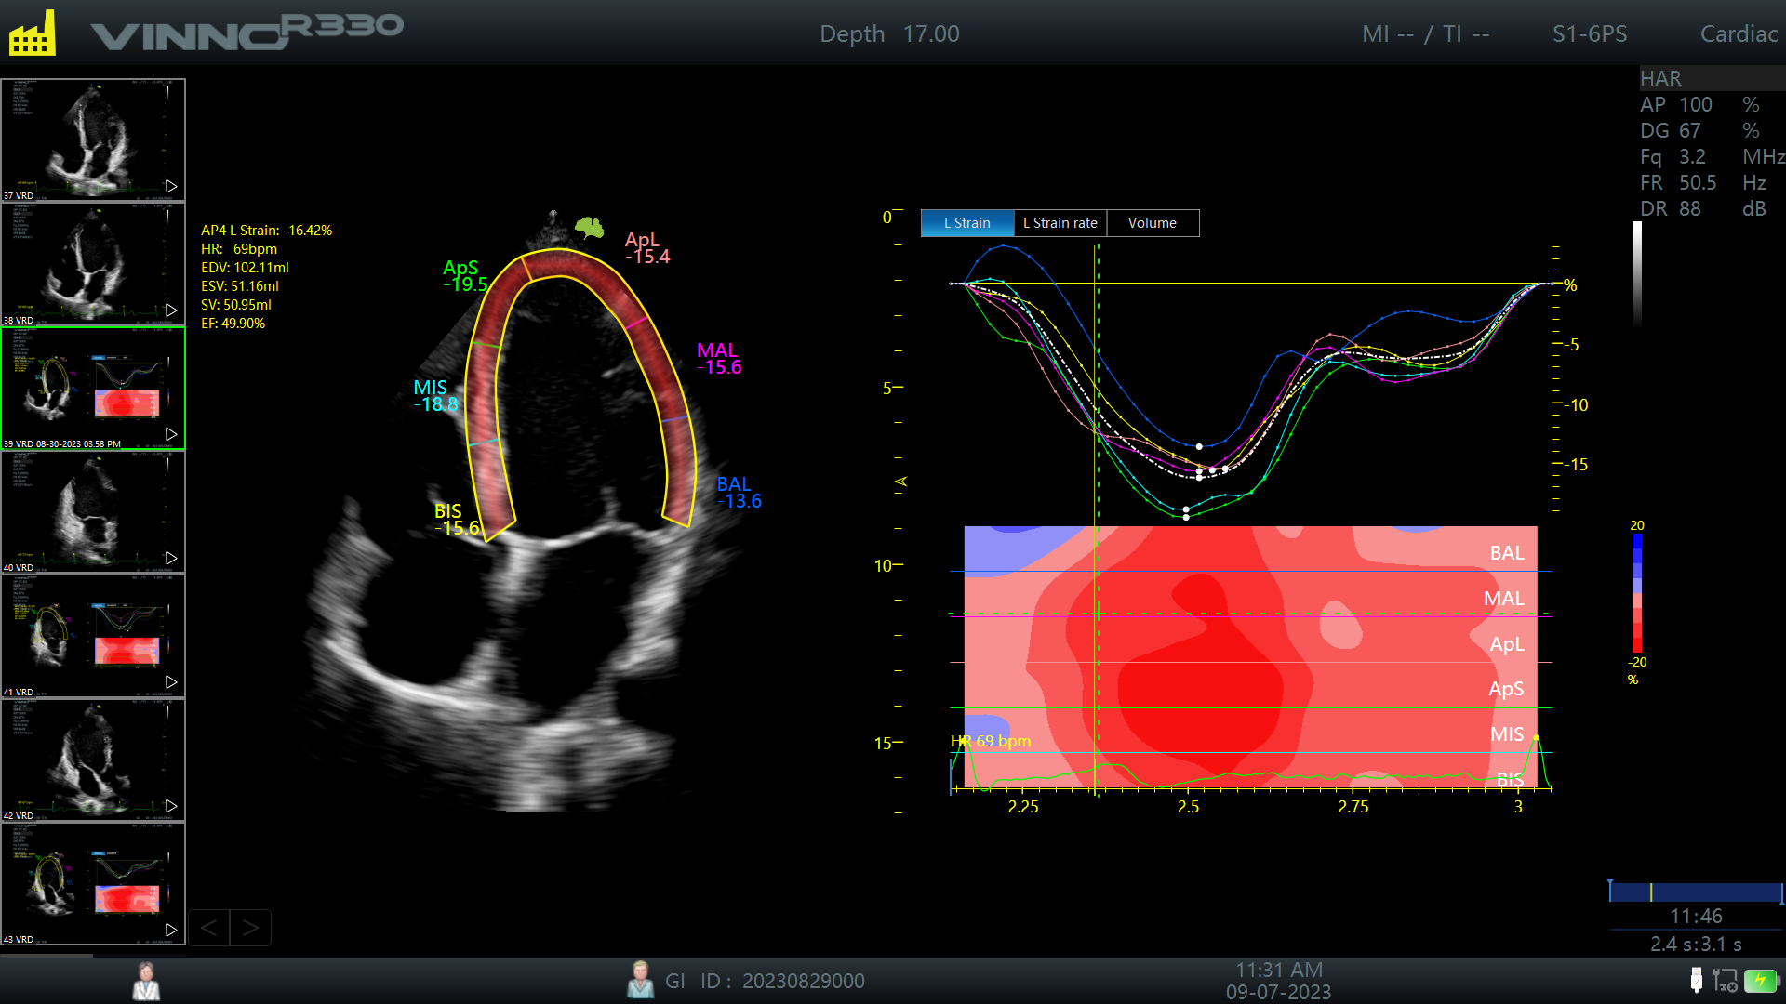Select the L Strain tab
This screenshot has height=1004, width=1786.
coord(966,223)
